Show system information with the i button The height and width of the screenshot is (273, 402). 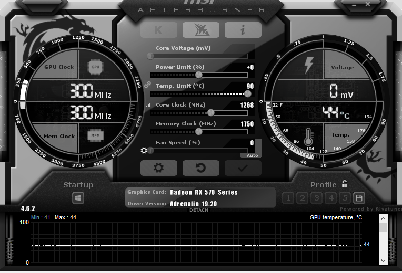tap(243, 30)
